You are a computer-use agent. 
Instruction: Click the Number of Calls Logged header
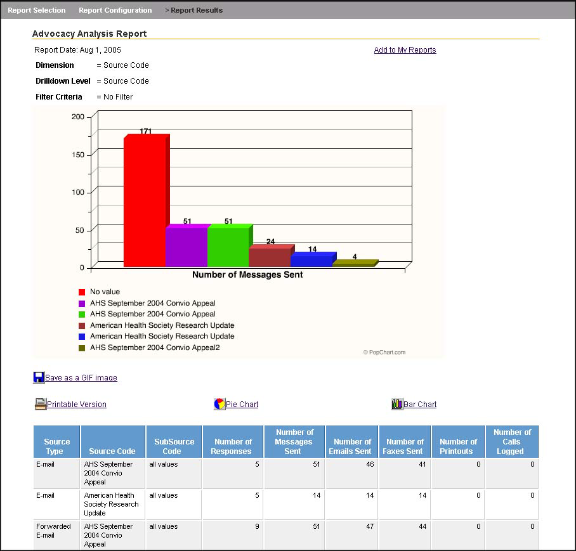tap(511, 442)
